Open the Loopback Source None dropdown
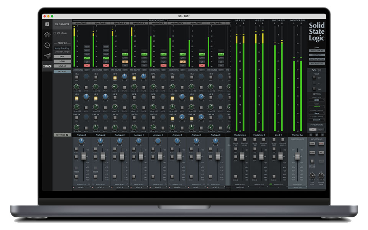Viewport: 368px width, 230px height. coord(317,113)
